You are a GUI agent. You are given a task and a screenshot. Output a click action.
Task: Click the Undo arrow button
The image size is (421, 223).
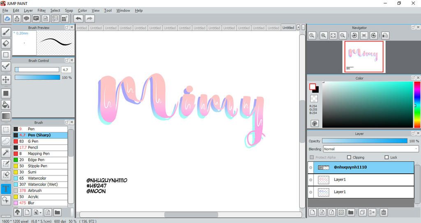click(x=79, y=18)
